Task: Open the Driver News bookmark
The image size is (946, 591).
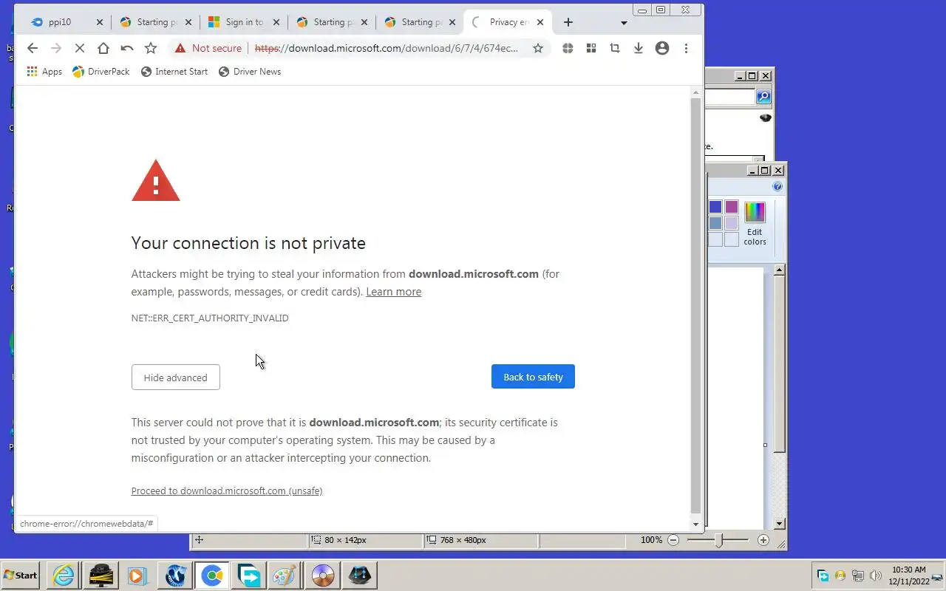Action: 250,72
